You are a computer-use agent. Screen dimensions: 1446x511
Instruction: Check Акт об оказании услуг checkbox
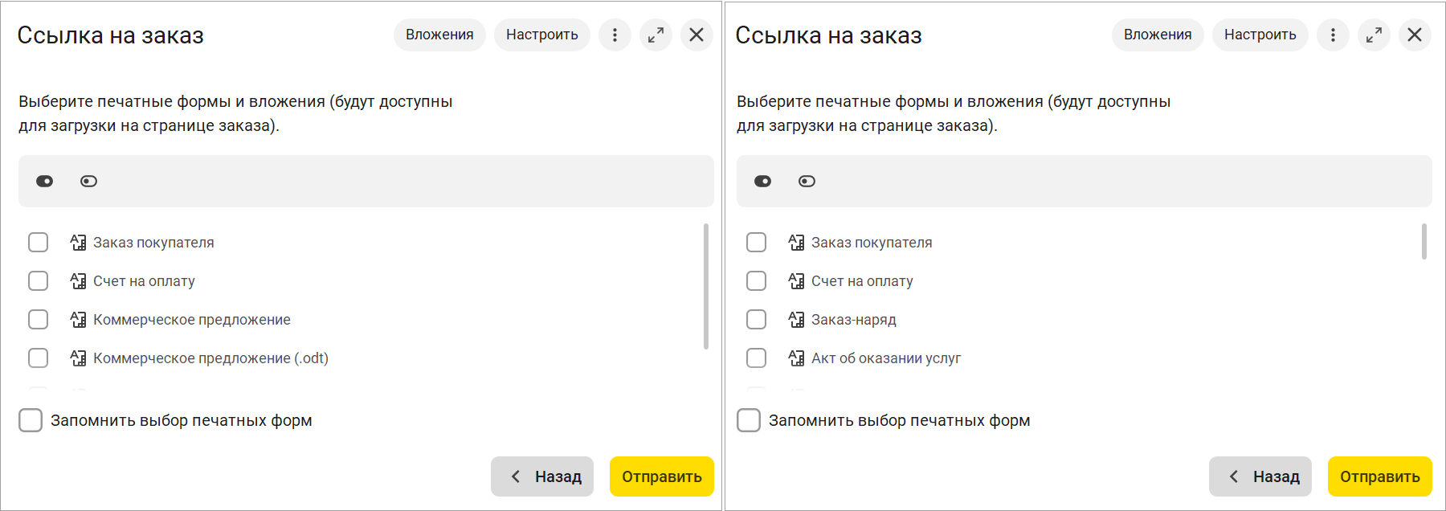click(756, 358)
